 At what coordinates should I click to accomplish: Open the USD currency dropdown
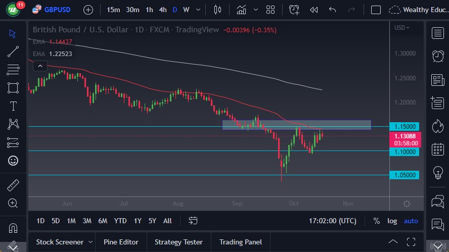(x=402, y=28)
